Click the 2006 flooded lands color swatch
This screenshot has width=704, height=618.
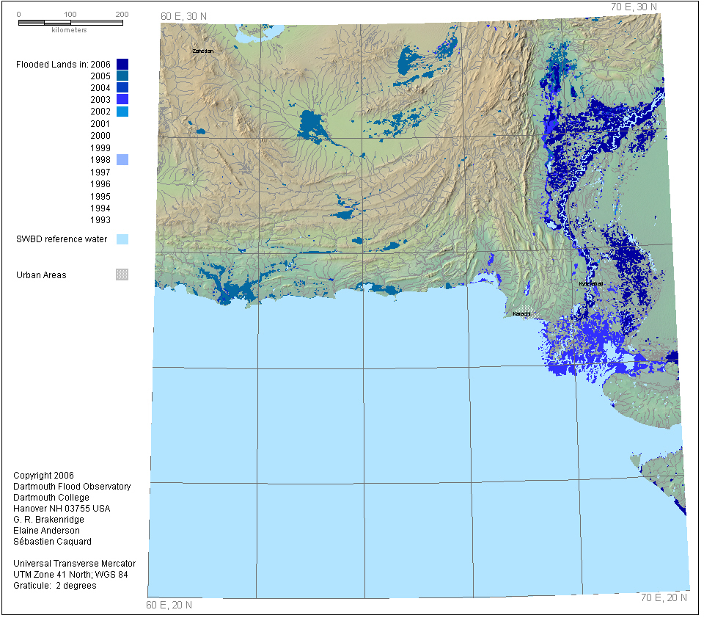click(x=122, y=65)
